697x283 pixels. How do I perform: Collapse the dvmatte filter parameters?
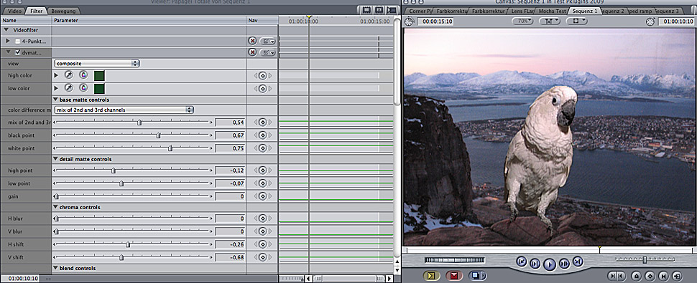point(8,53)
